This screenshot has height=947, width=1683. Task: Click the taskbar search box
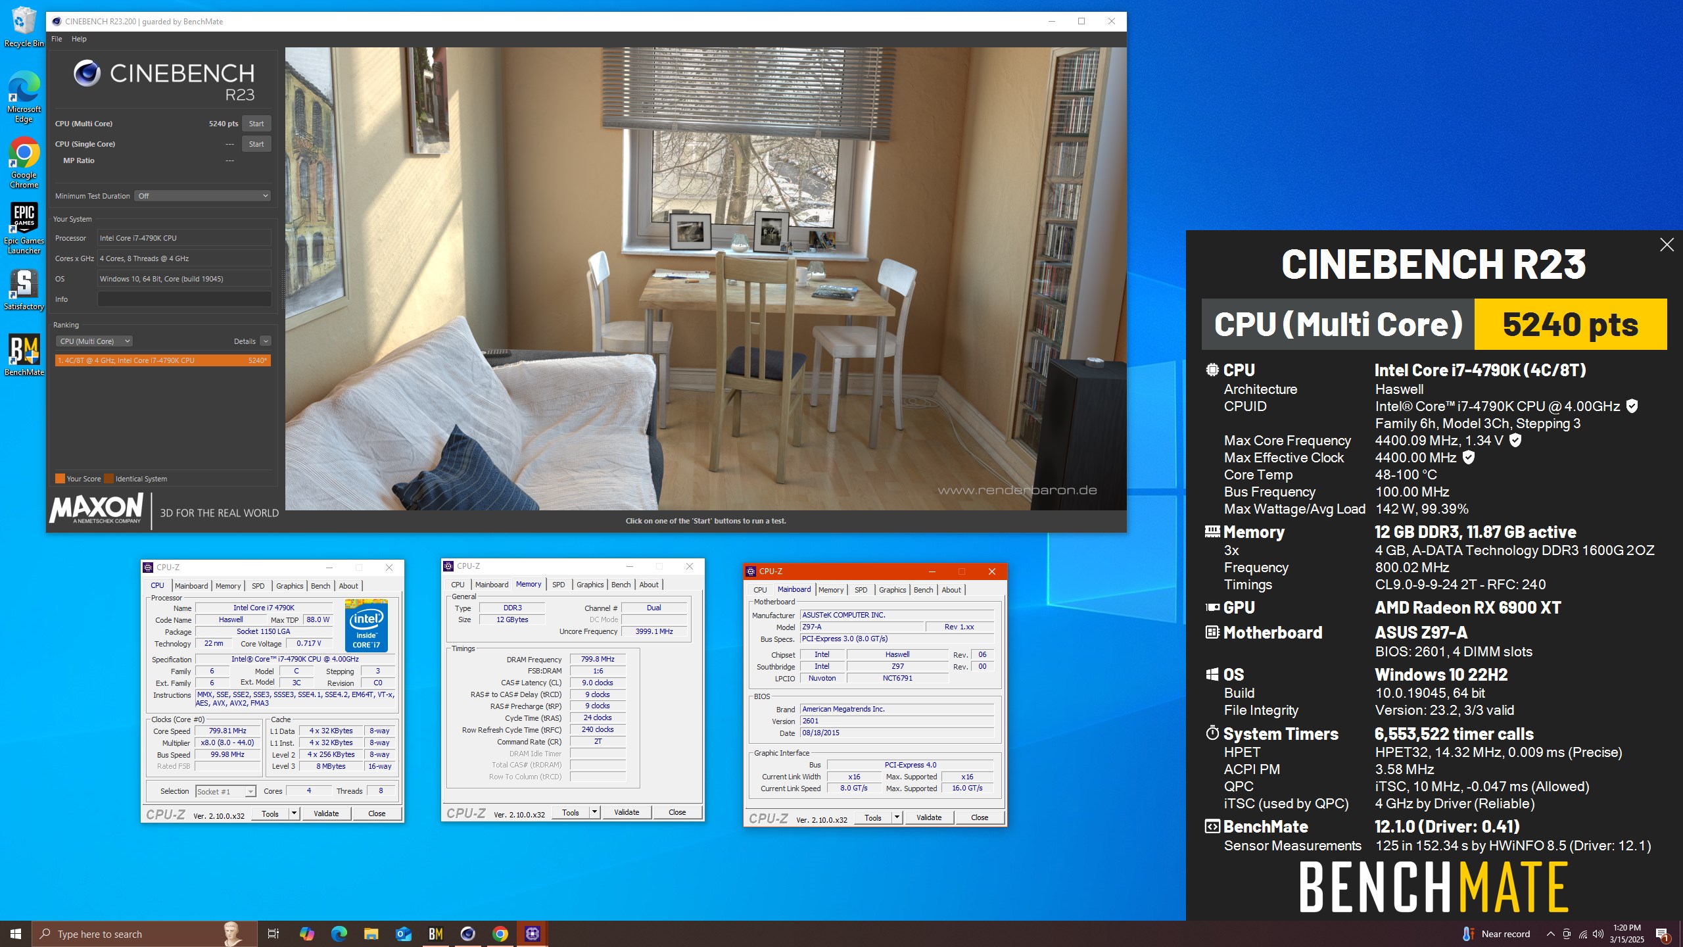[x=145, y=934]
